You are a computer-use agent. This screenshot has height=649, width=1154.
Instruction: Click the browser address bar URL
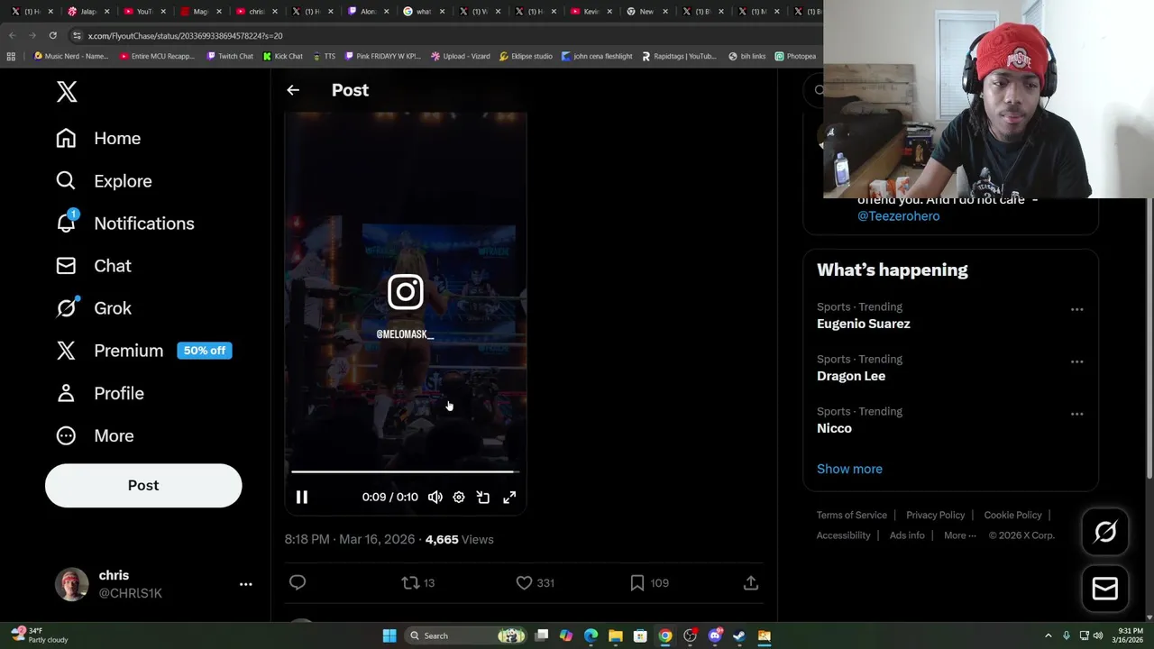[185, 36]
